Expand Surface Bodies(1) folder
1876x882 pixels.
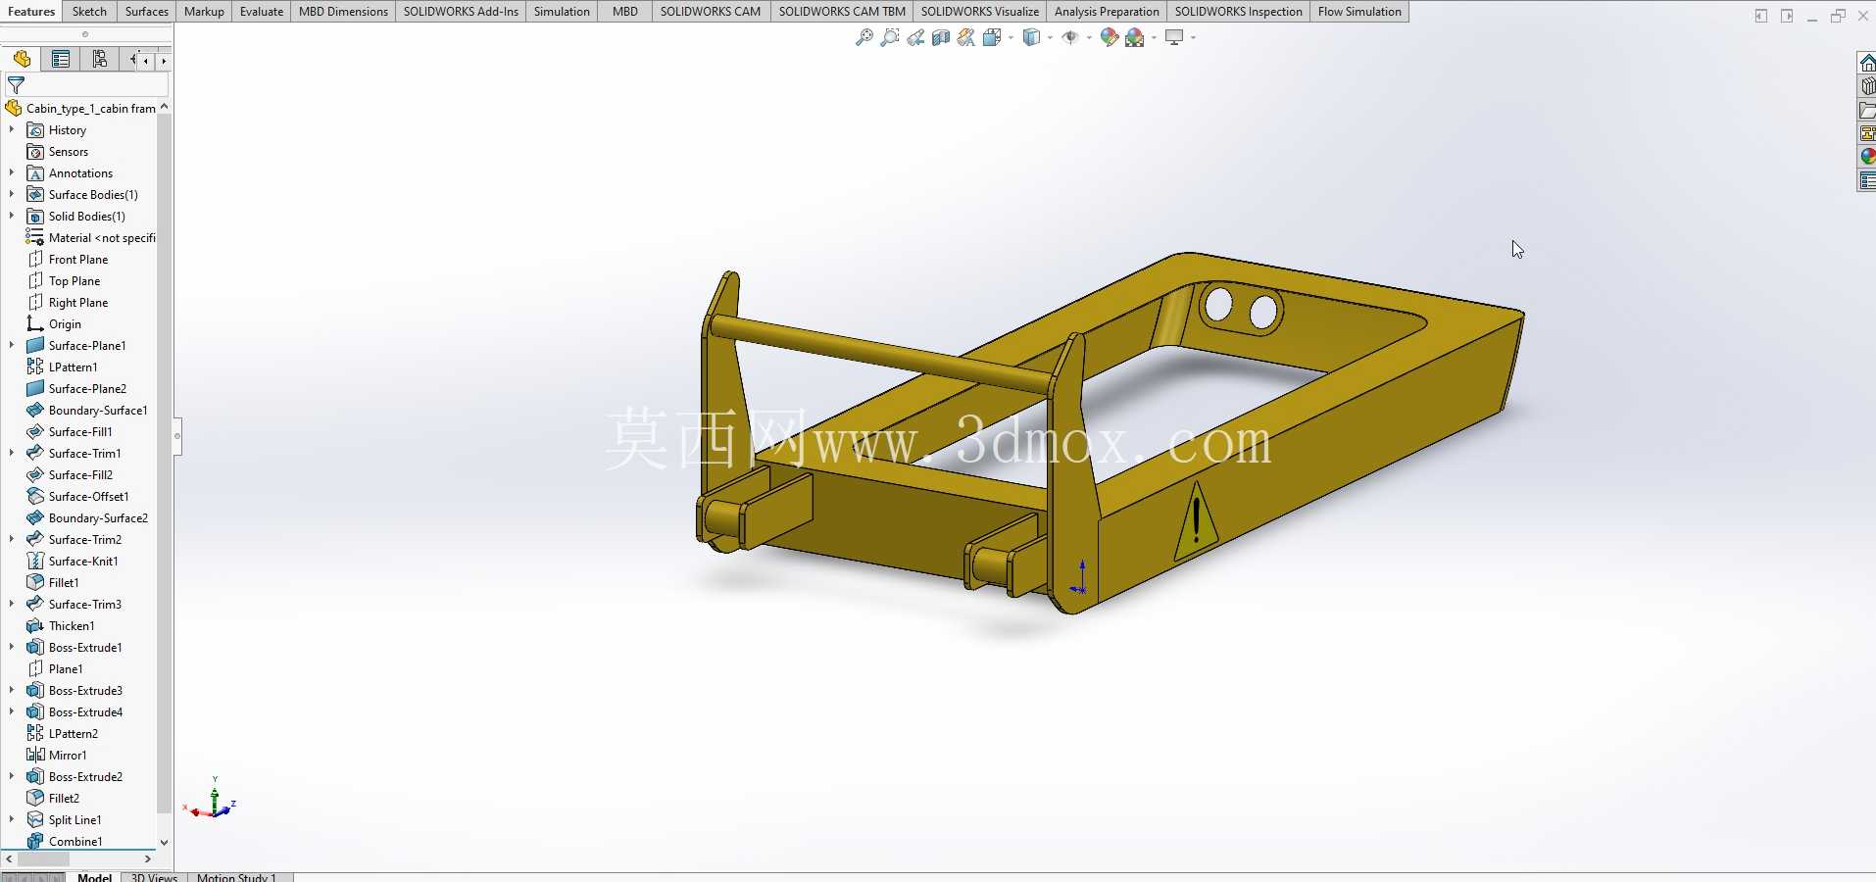point(12,194)
